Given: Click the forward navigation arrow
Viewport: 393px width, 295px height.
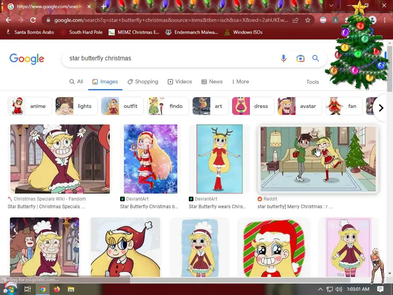Looking at the screenshot, I should 21,20.
